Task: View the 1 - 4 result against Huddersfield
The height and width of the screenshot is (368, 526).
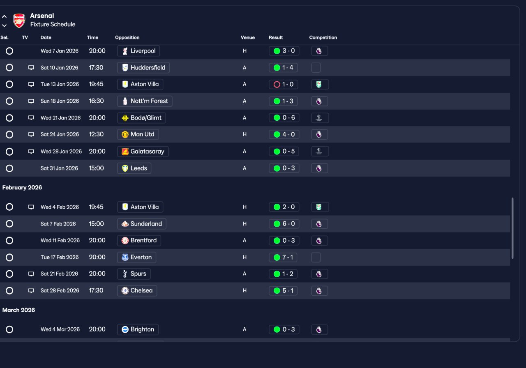Action: (x=283, y=68)
